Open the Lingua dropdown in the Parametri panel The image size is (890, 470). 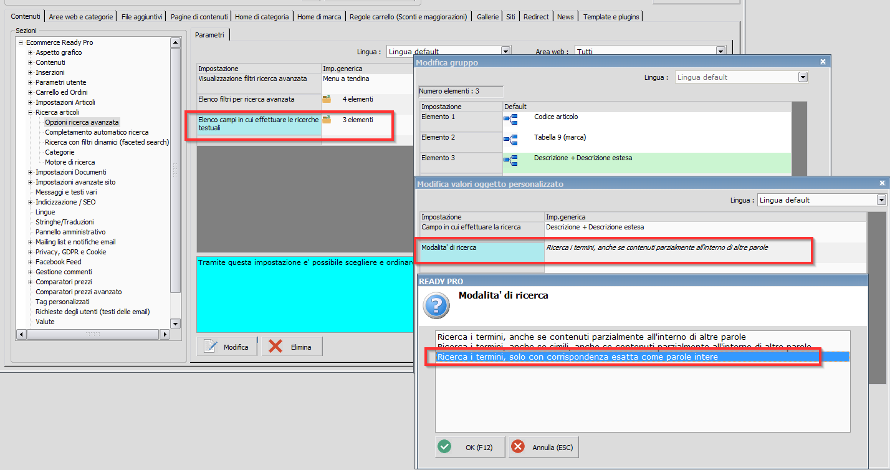click(506, 52)
